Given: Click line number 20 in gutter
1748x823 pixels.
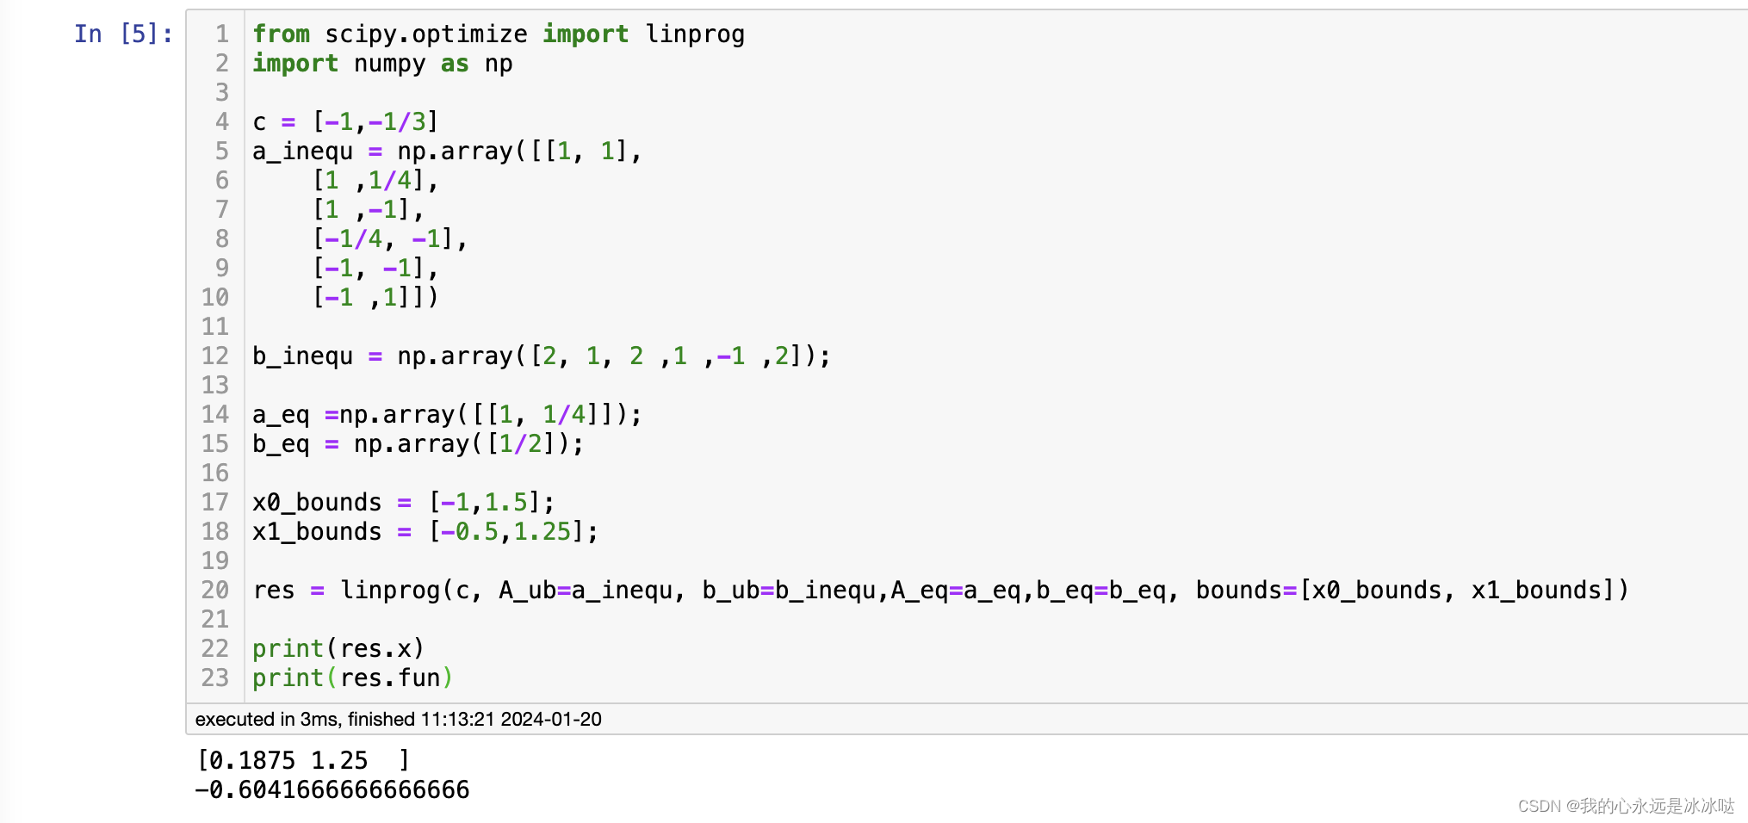Looking at the screenshot, I should [215, 591].
